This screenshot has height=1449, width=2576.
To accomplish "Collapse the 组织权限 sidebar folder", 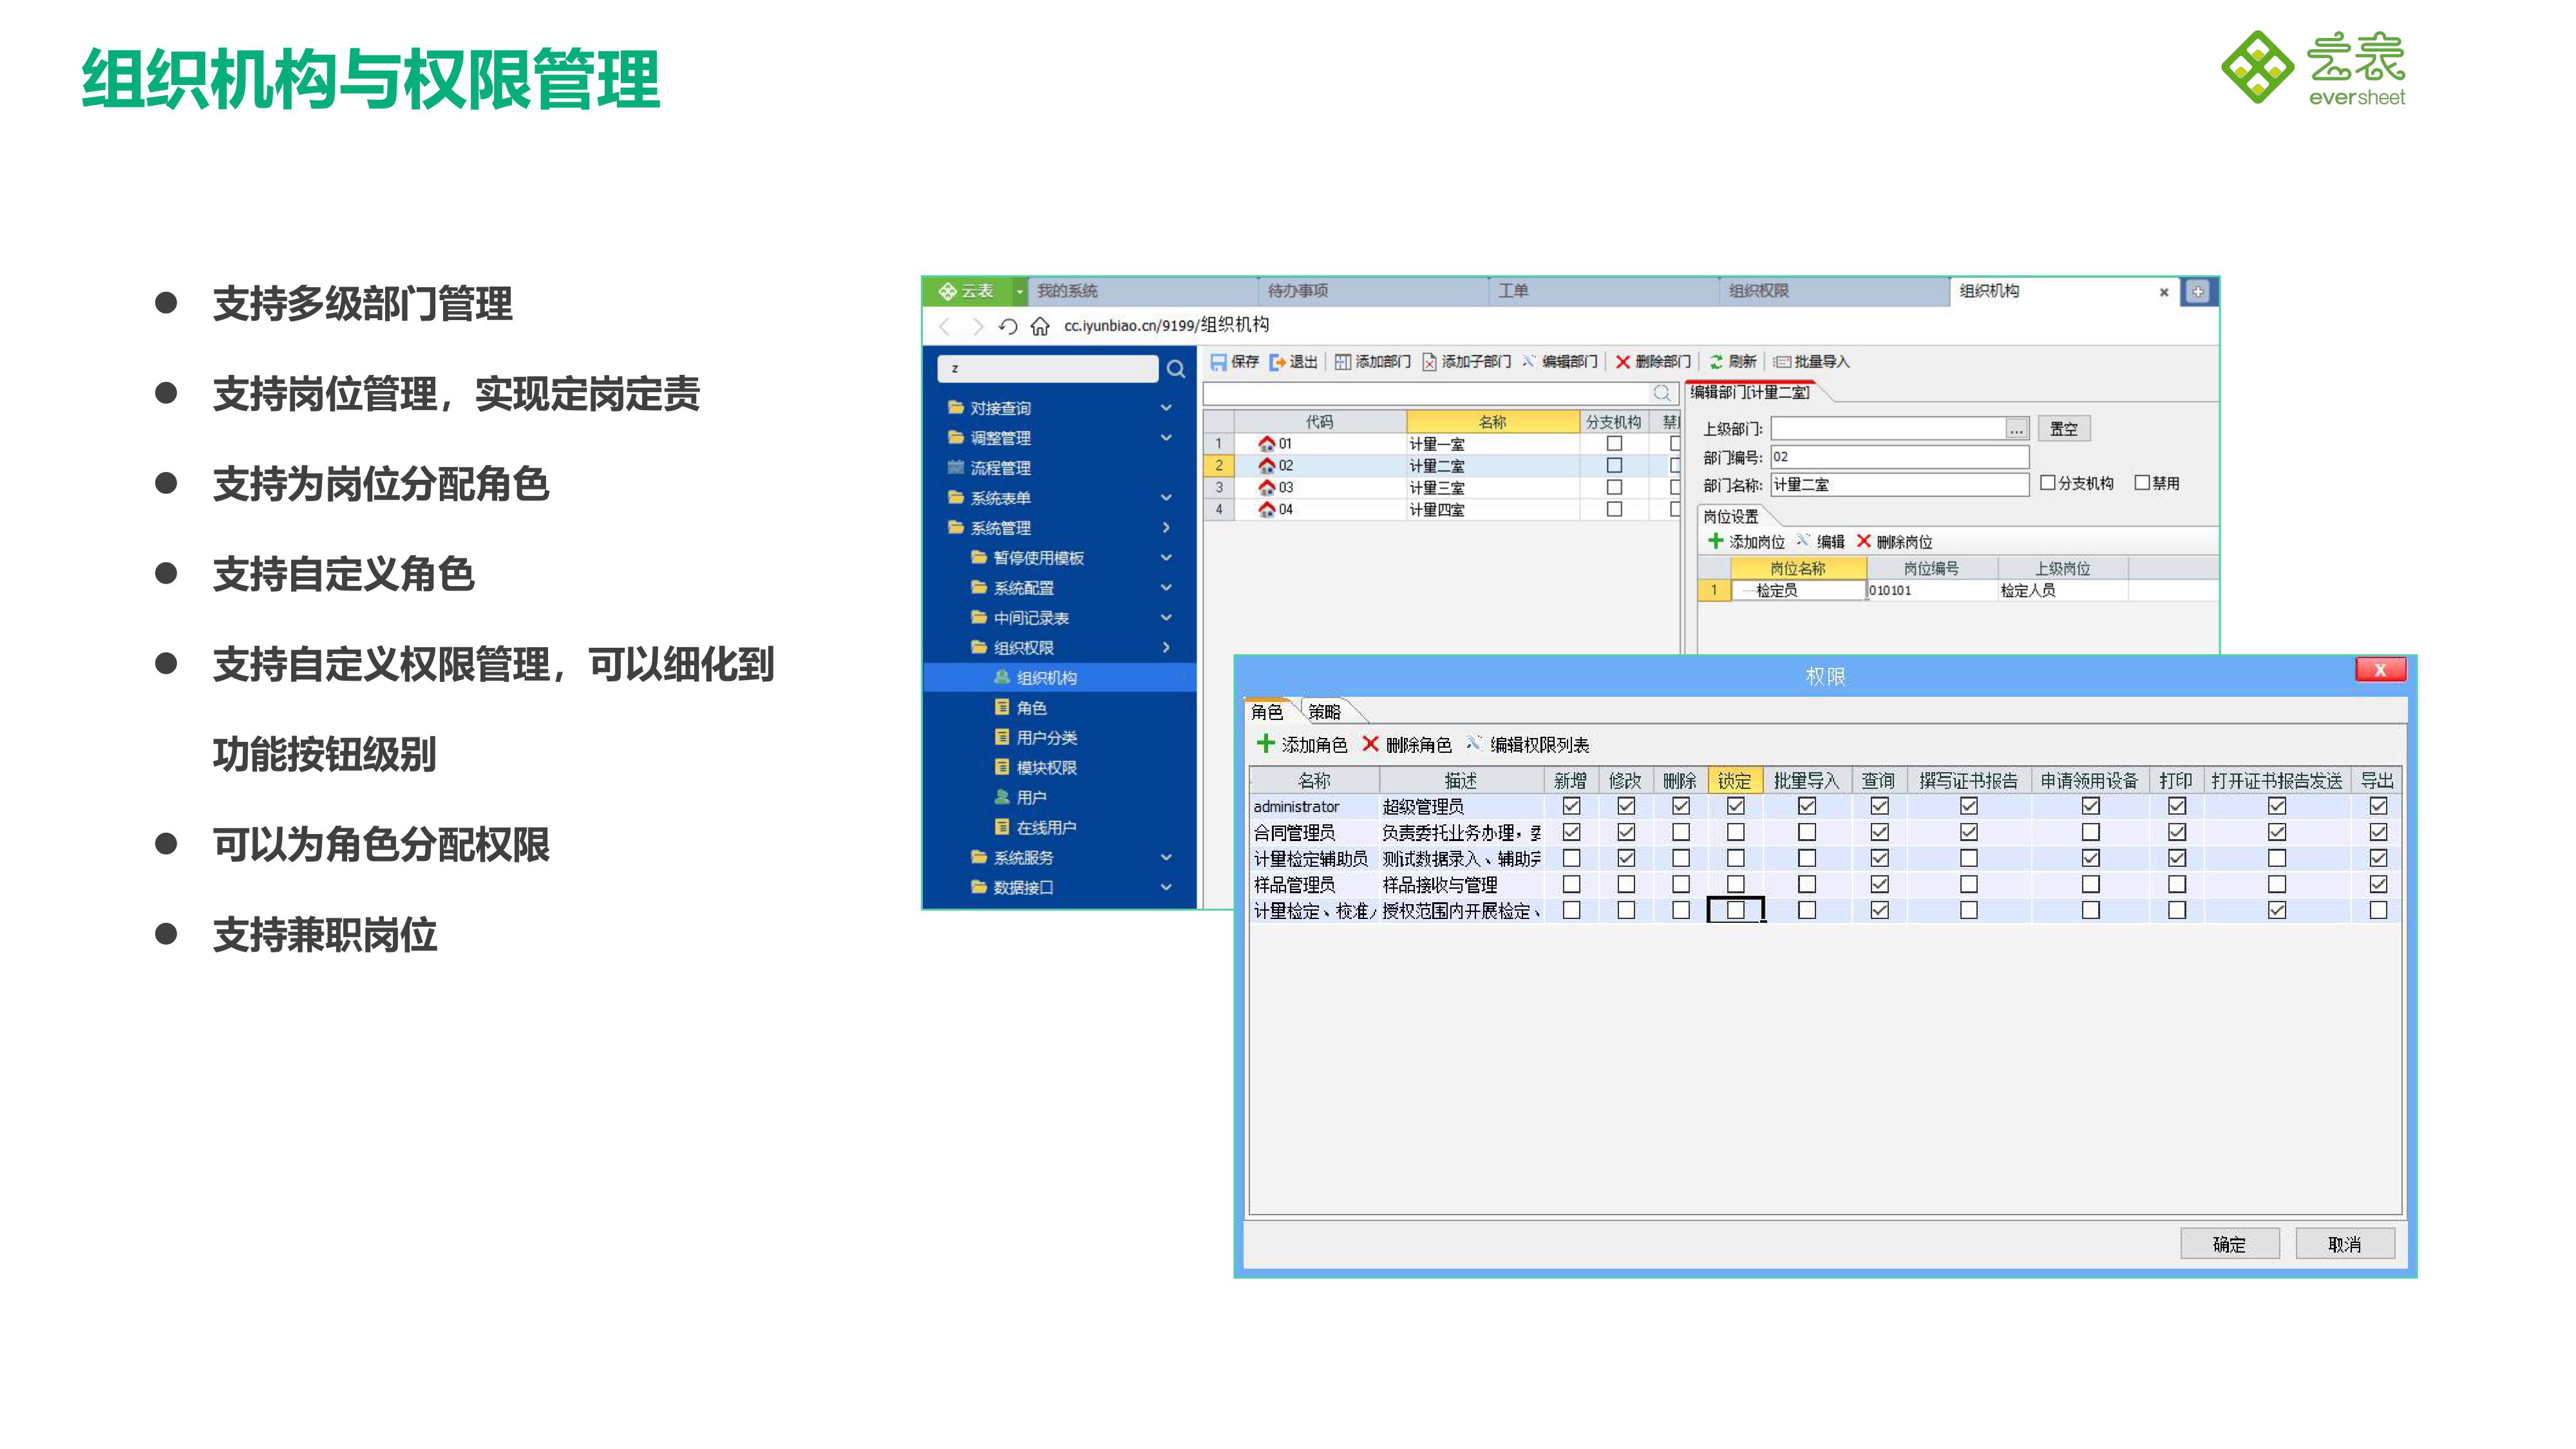I will [x=1166, y=648].
